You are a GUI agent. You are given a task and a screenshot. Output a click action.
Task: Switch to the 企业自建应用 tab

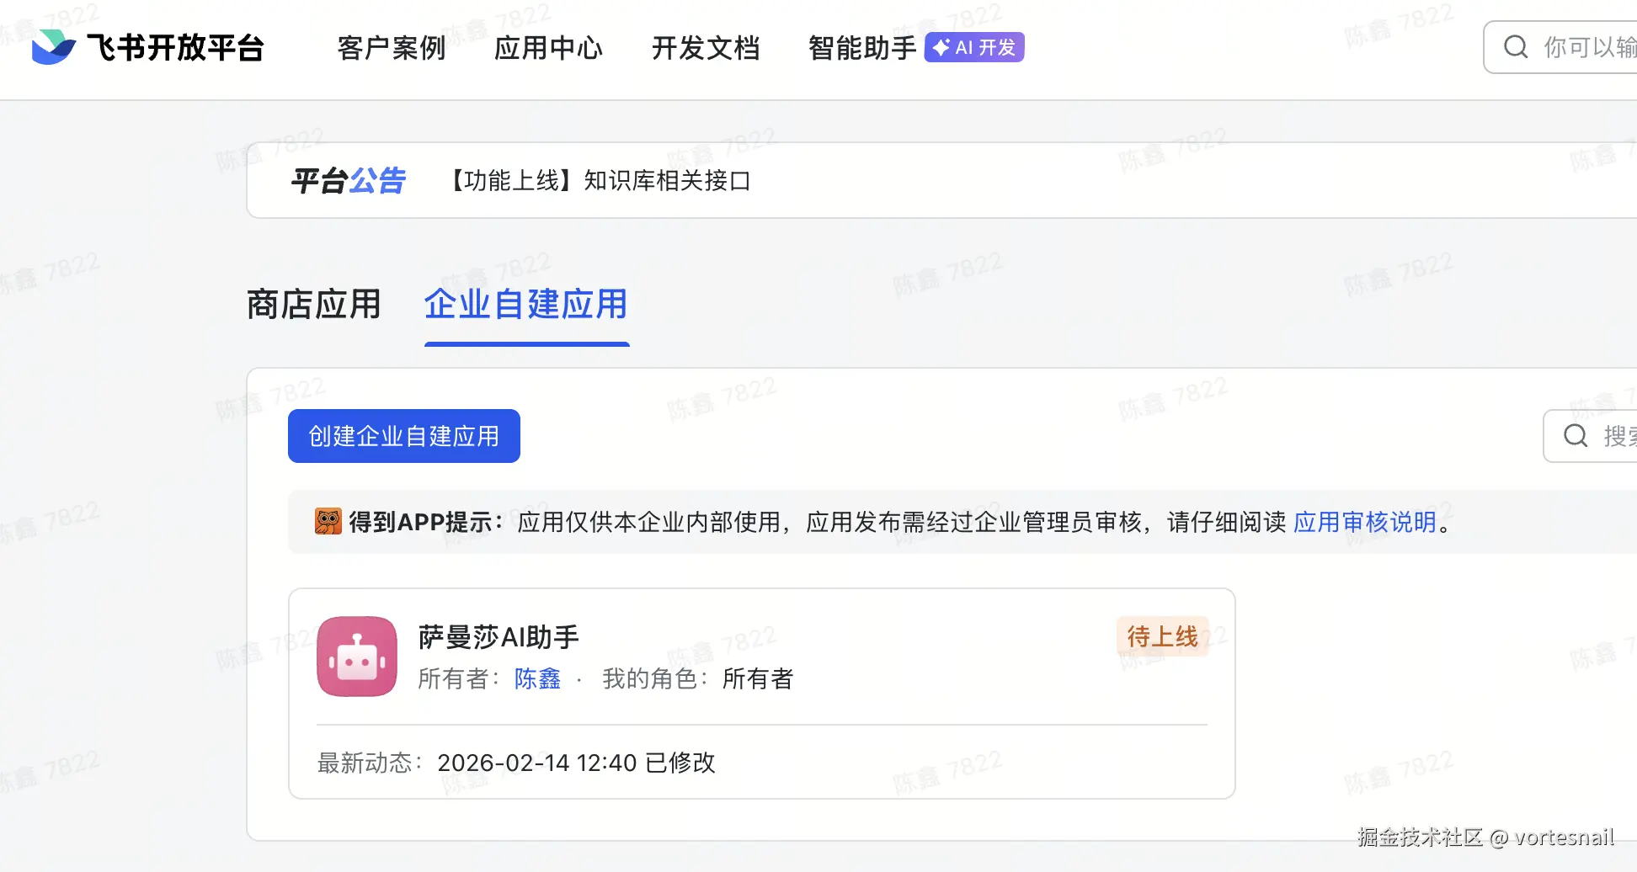[525, 305]
